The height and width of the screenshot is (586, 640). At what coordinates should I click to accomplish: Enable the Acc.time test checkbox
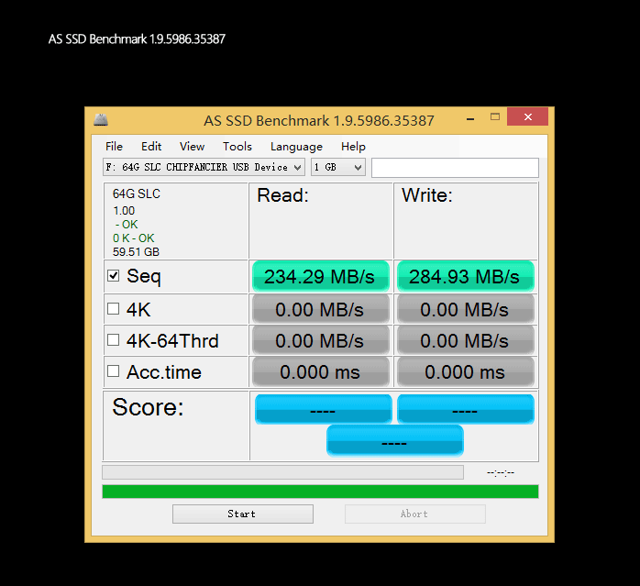[114, 371]
